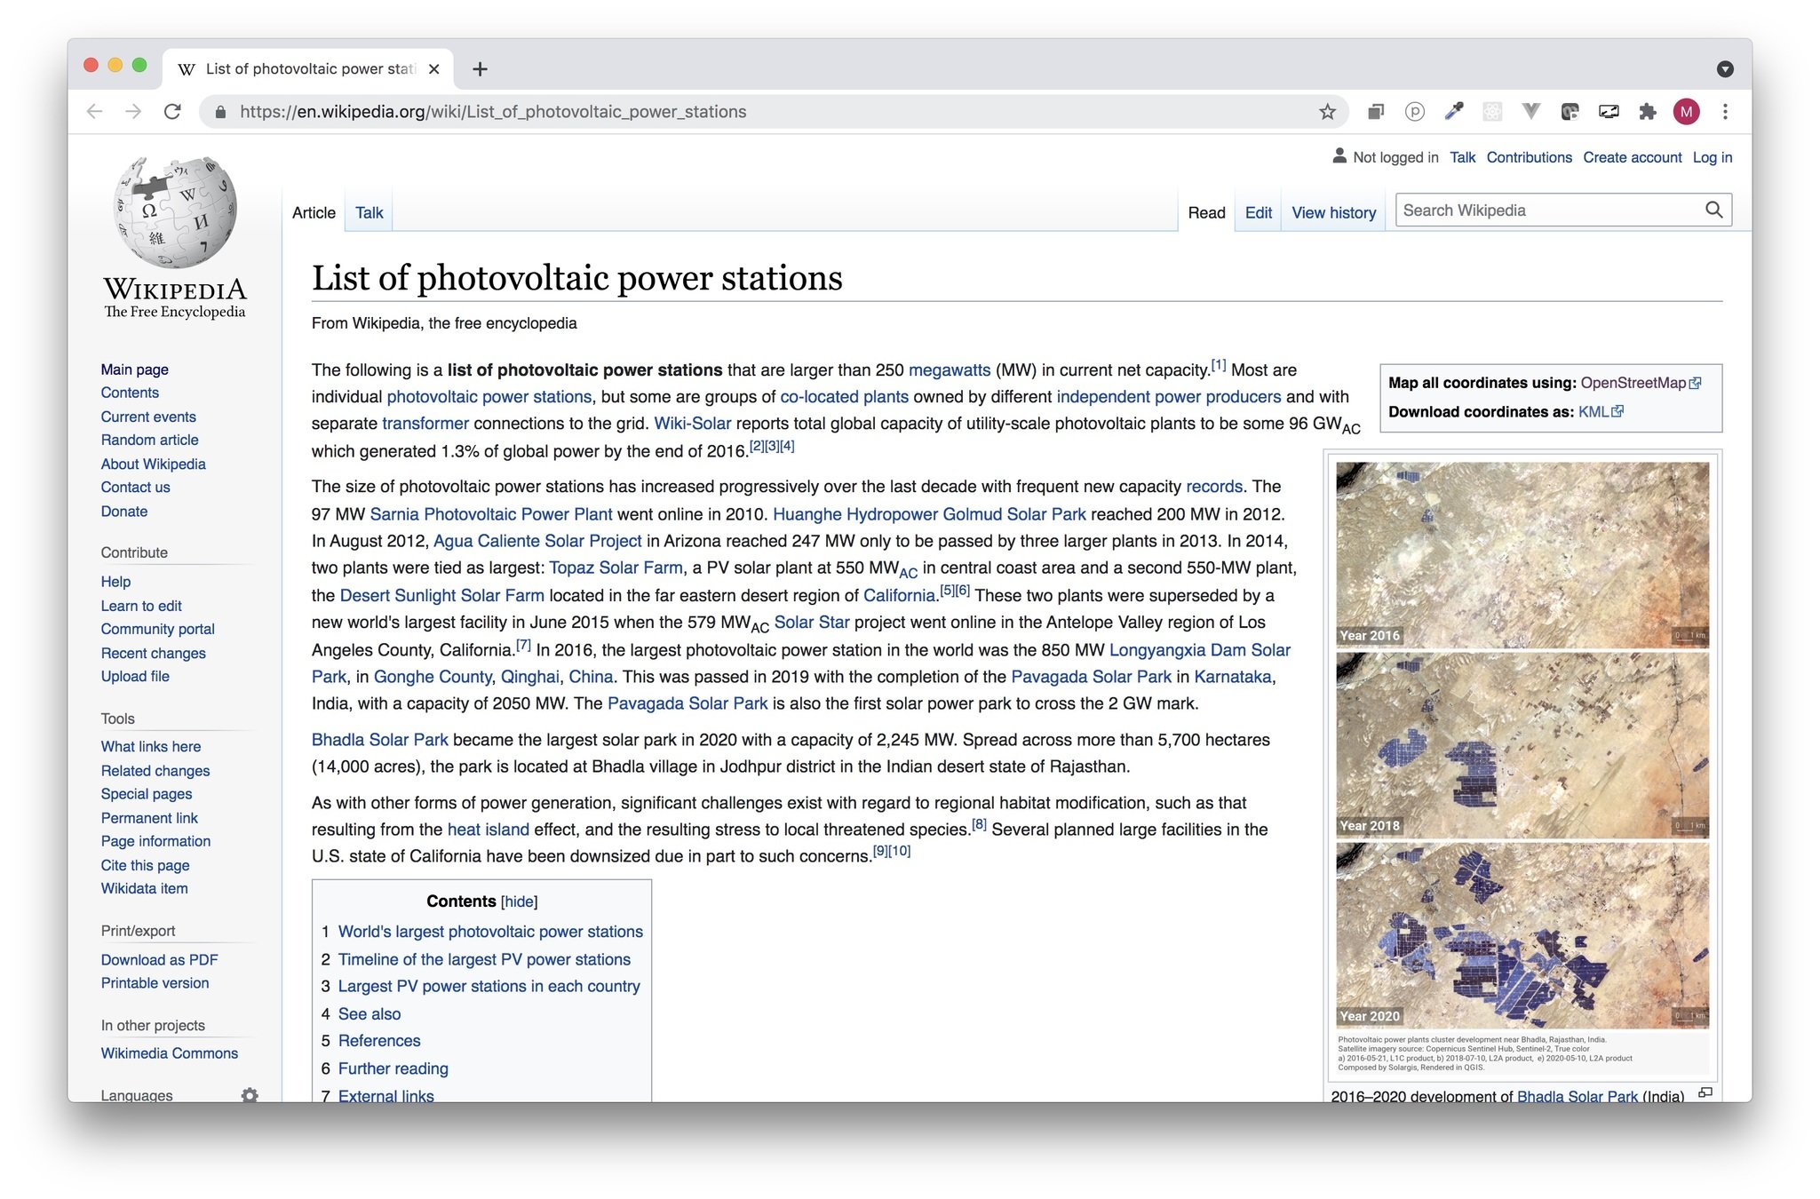This screenshot has width=1820, height=1199.
Task: Switch to the Talk tab
Action: pyautogui.click(x=369, y=213)
